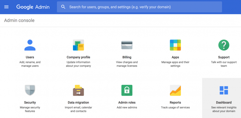The width and height of the screenshot is (241, 118).
Task: Click 'View charges and manage licenses' text
Action: (x=127, y=64)
